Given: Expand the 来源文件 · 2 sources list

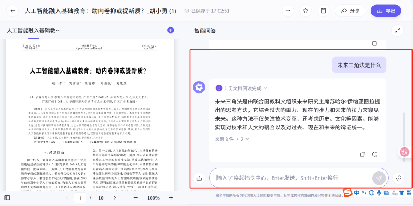Looking at the screenshot, I should pos(232,139).
